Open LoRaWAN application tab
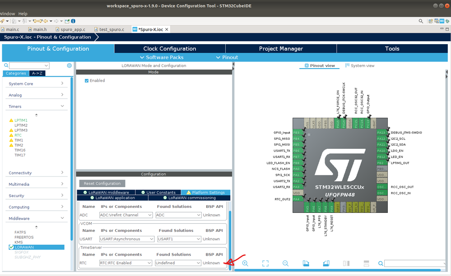The height and width of the screenshot is (276, 451). [x=112, y=198]
